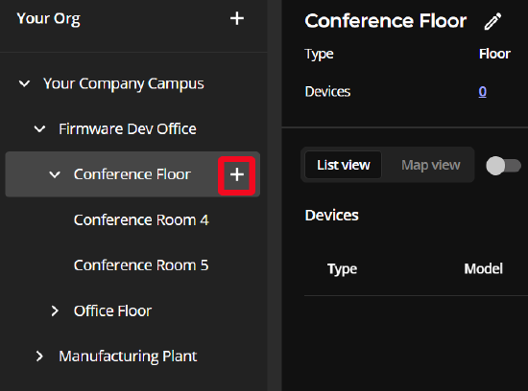Collapse the Your Company Campus node
This screenshot has height=391, width=528.
coord(24,83)
